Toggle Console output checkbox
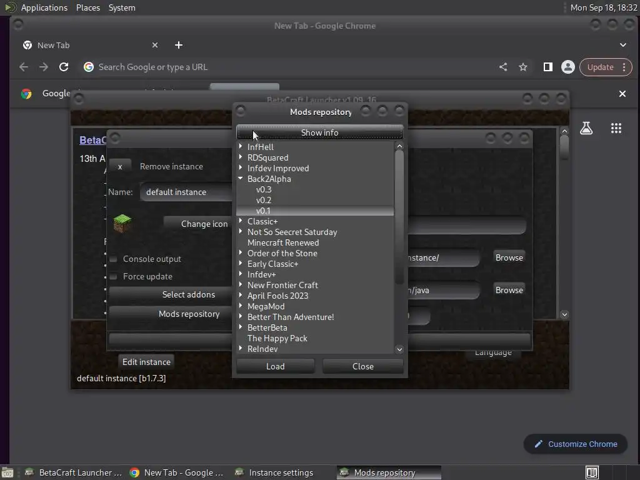The image size is (640, 480). [114, 259]
